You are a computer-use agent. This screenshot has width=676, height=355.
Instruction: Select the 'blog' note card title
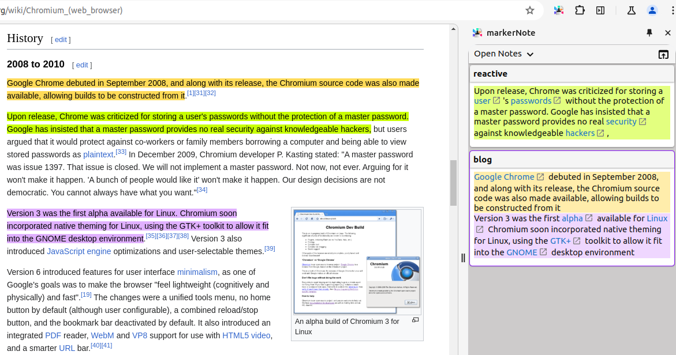(x=483, y=160)
